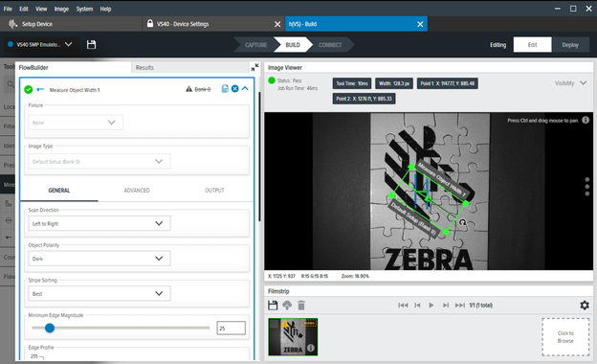The height and width of the screenshot is (364, 597).
Task: Go to the CAPTURE step
Action: (255, 45)
